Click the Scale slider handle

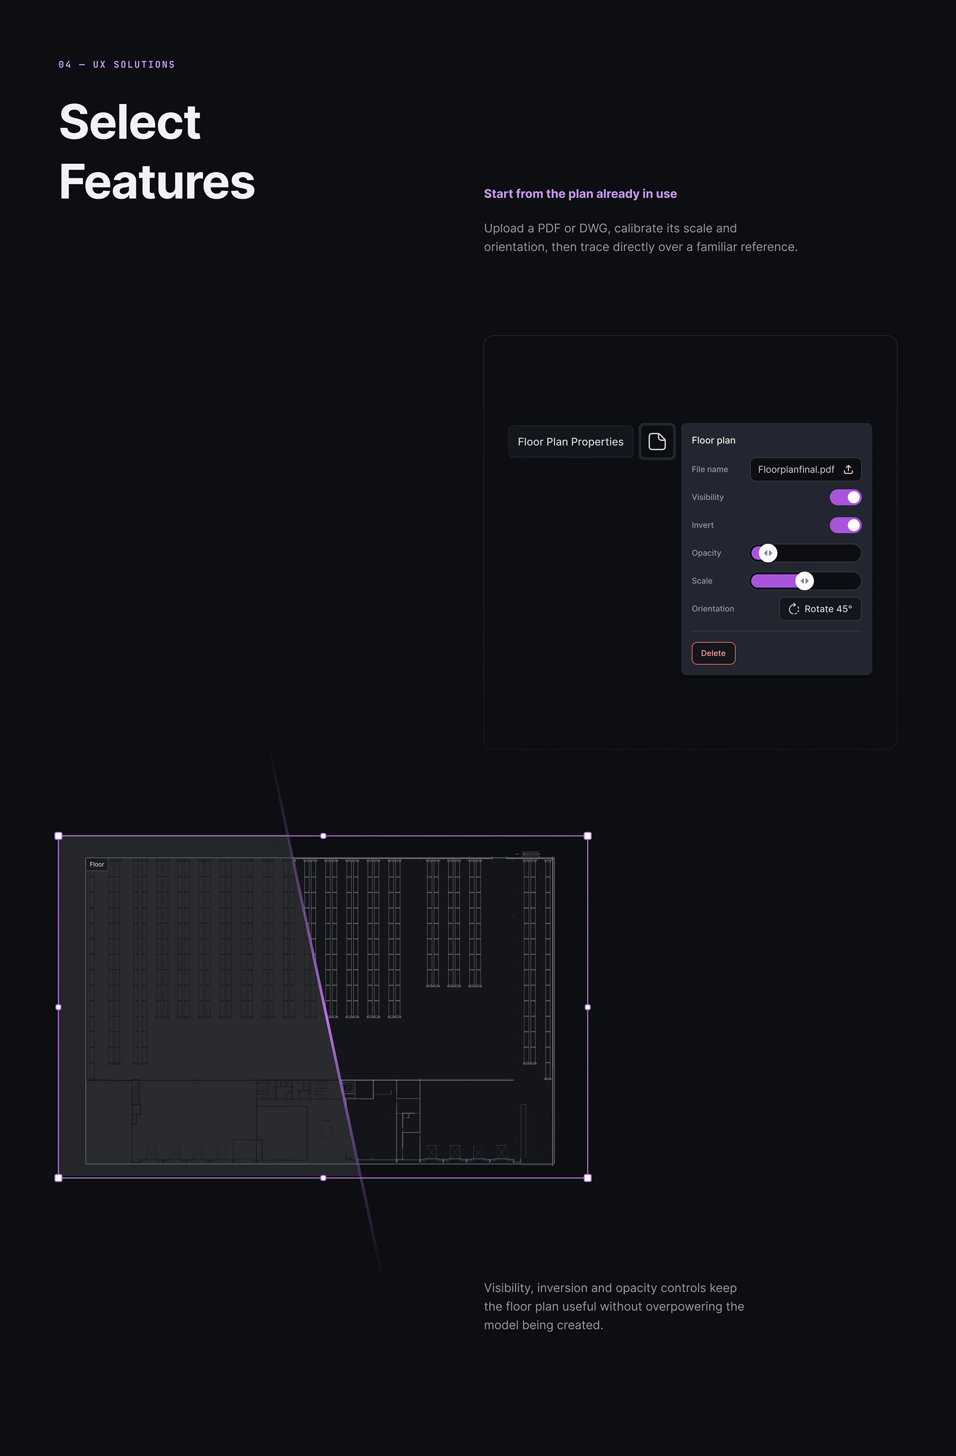805,581
